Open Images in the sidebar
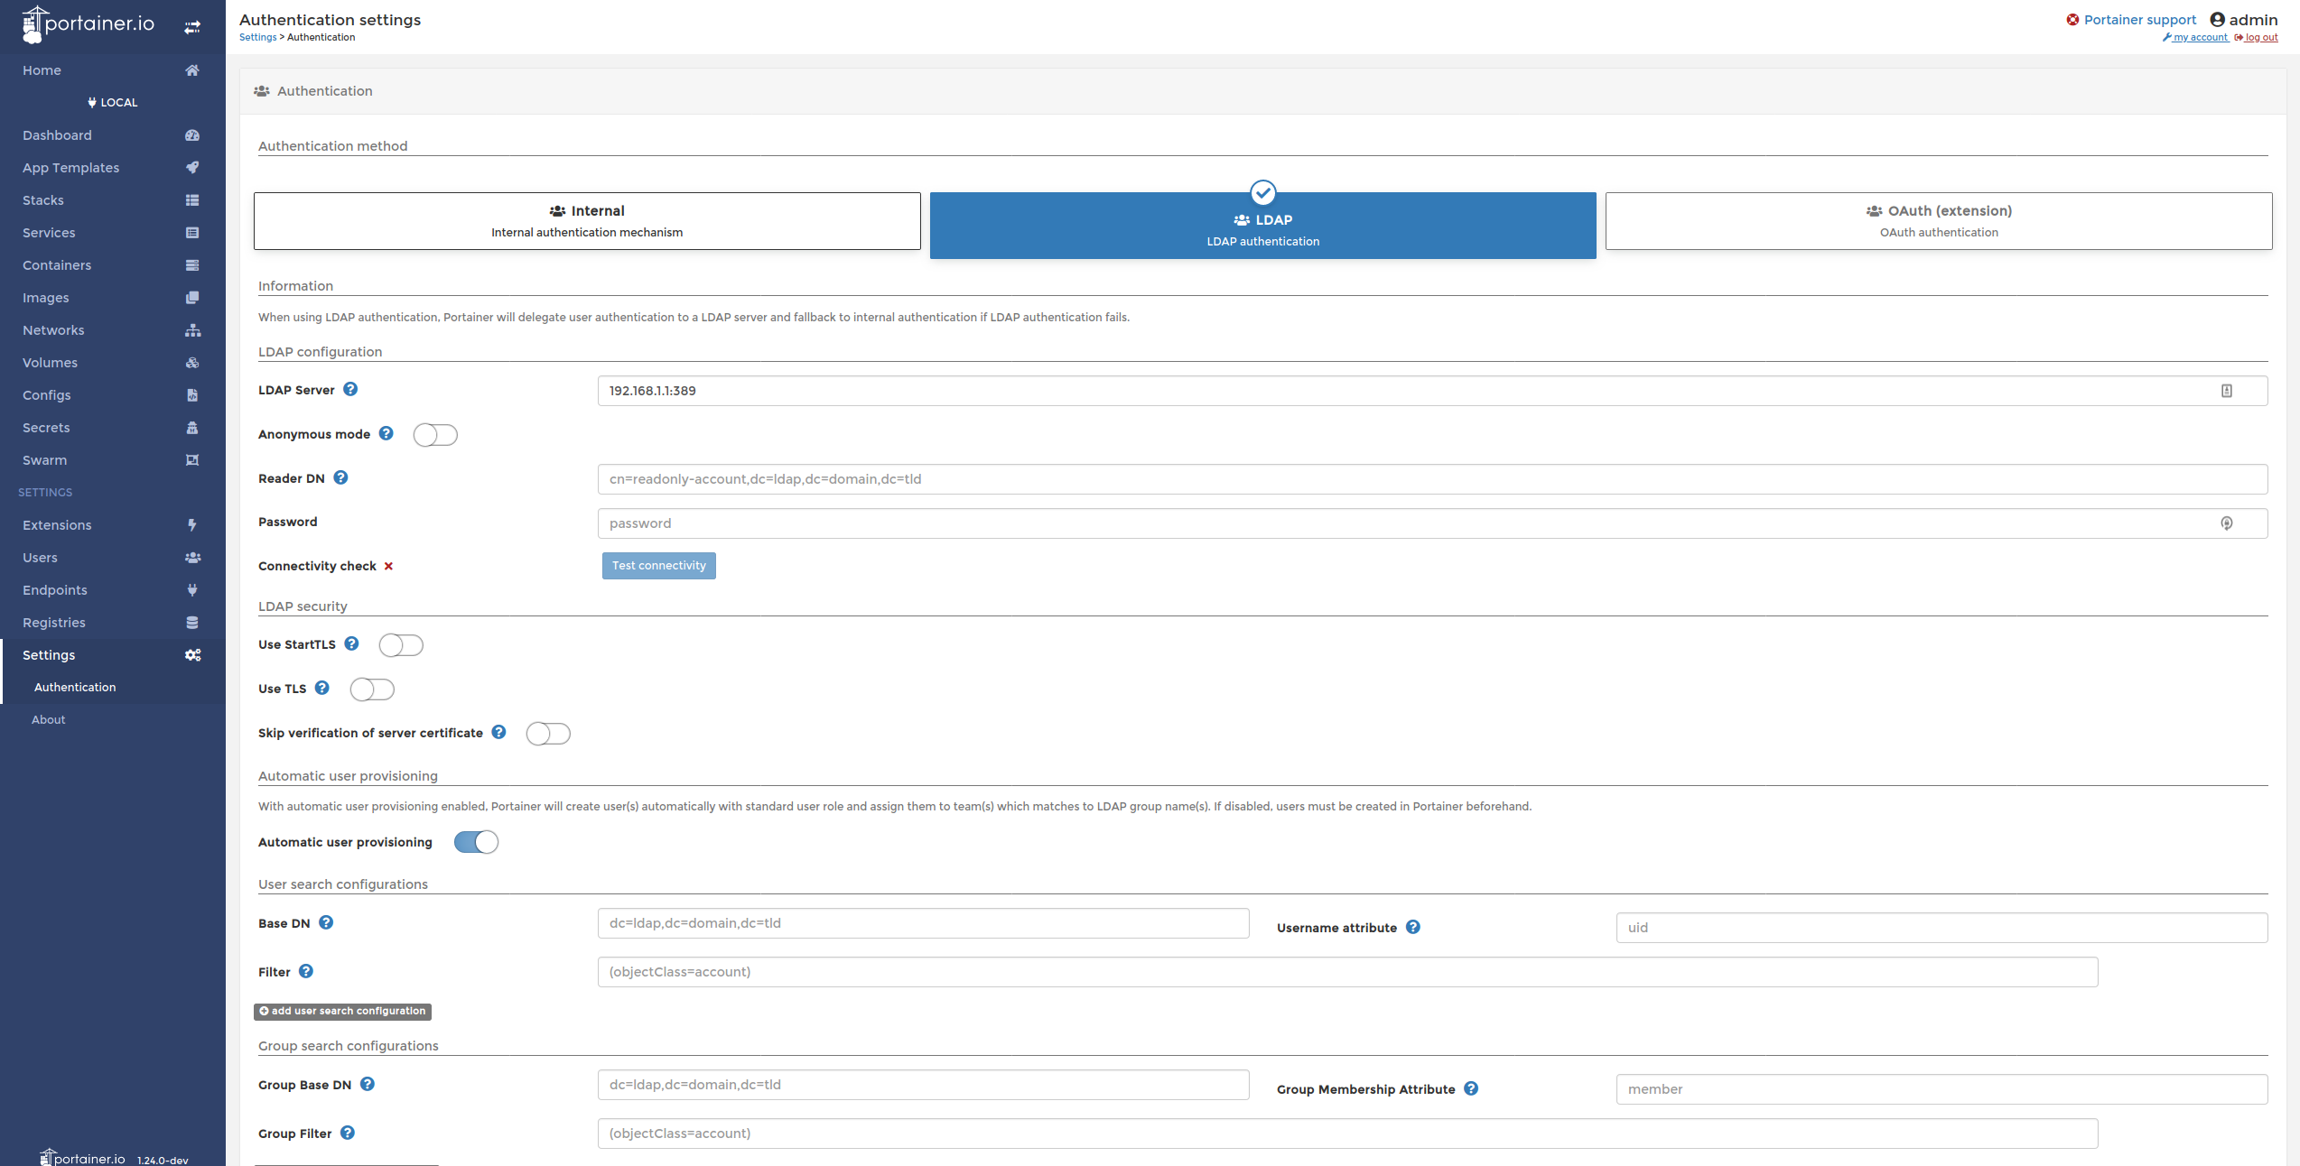The height and width of the screenshot is (1166, 2300). (x=113, y=298)
